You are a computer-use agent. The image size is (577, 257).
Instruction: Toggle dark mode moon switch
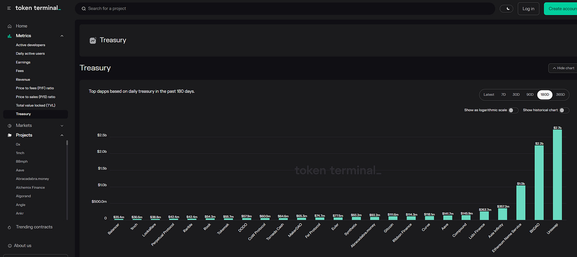pyautogui.click(x=506, y=9)
